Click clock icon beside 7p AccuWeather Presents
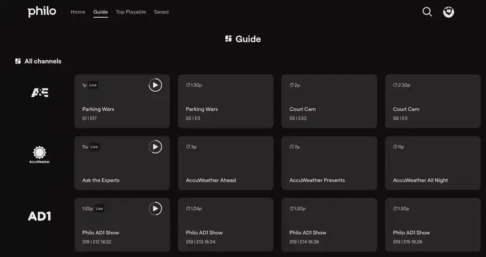Screen dimensions: 486x257 click(x=291, y=147)
